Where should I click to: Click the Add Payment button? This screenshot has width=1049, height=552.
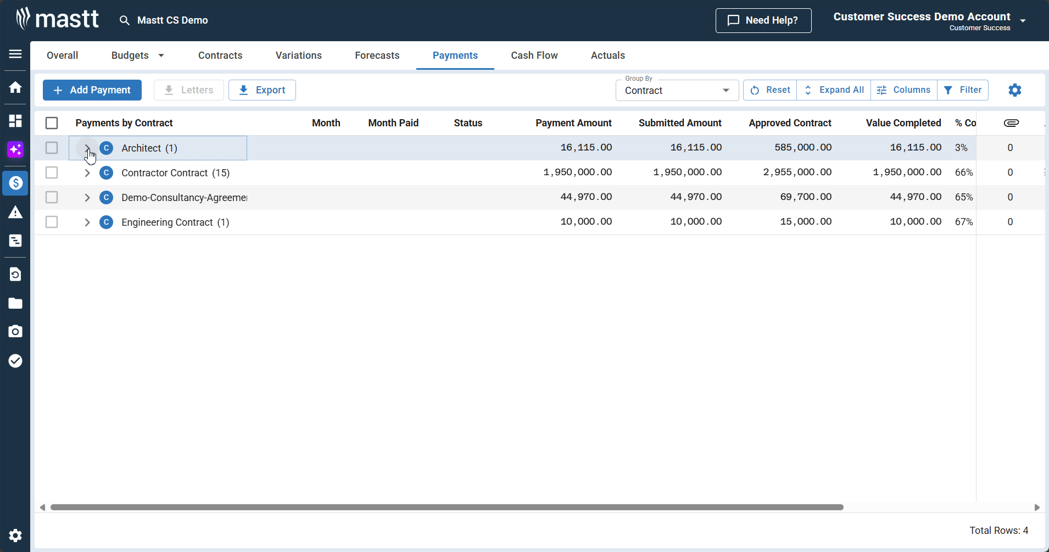92,90
